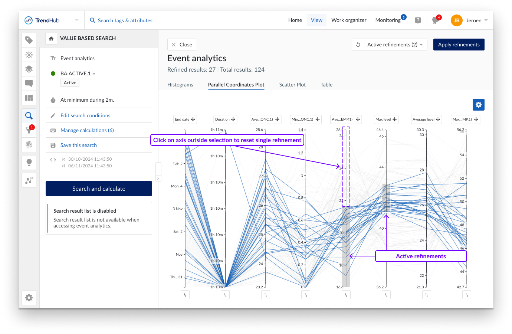Open the blue plot settings gear

coord(478,105)
